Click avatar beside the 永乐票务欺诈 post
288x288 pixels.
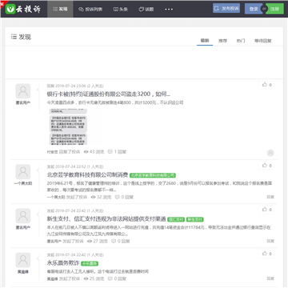[23, 260]
